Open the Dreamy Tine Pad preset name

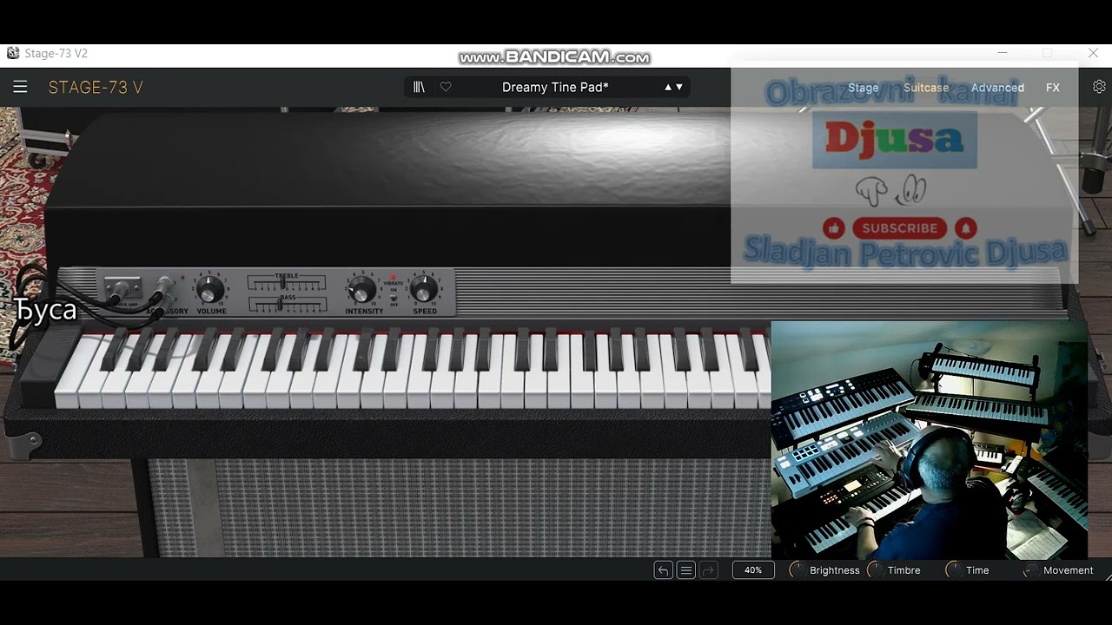click(x=555, y=87)
